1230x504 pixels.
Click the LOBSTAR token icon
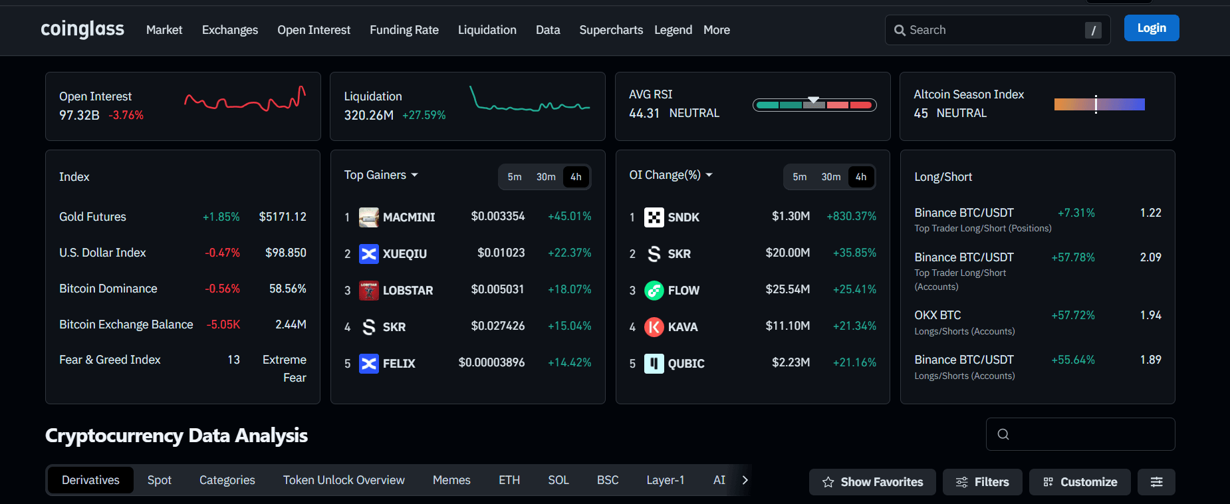pyautogui.click(x=368, y=291)
